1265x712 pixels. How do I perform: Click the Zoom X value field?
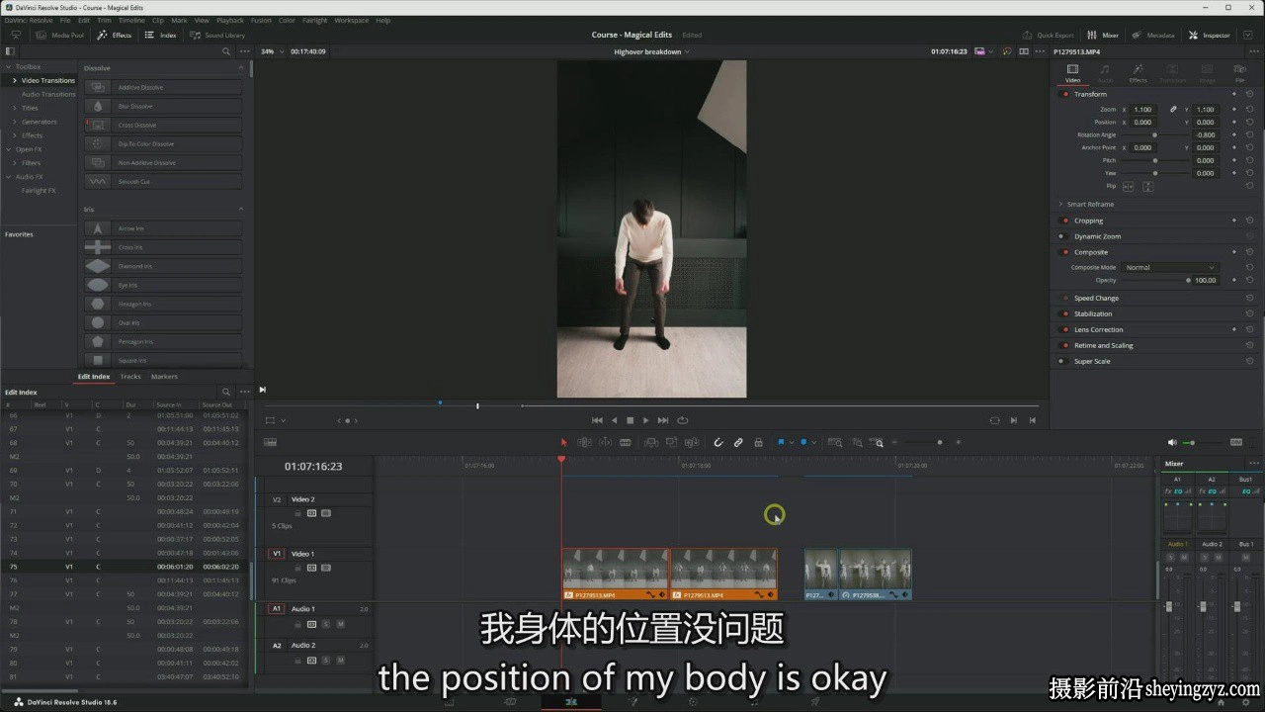coord(1143,110)
